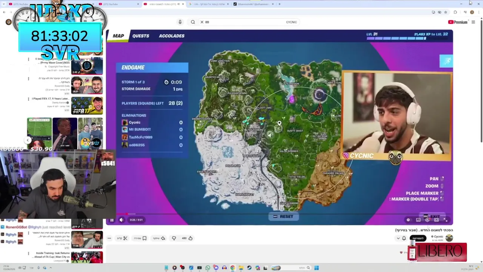Open FIFA 17 recommended video thumbnail

pos(87,105)
